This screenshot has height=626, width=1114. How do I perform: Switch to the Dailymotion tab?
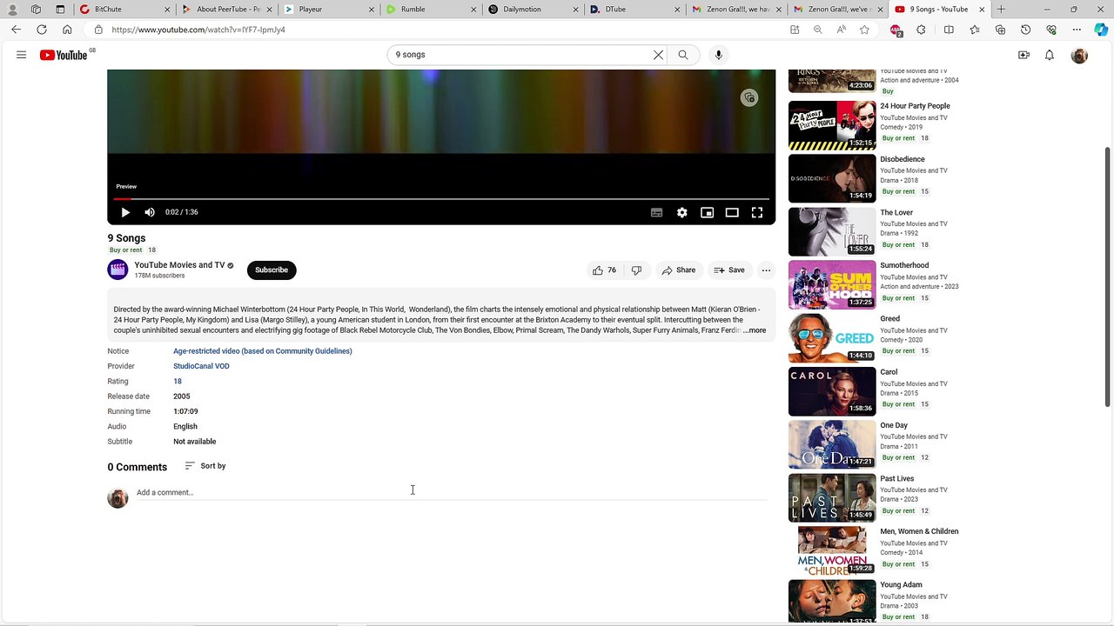pyautogui.click(x=532, y=10)
